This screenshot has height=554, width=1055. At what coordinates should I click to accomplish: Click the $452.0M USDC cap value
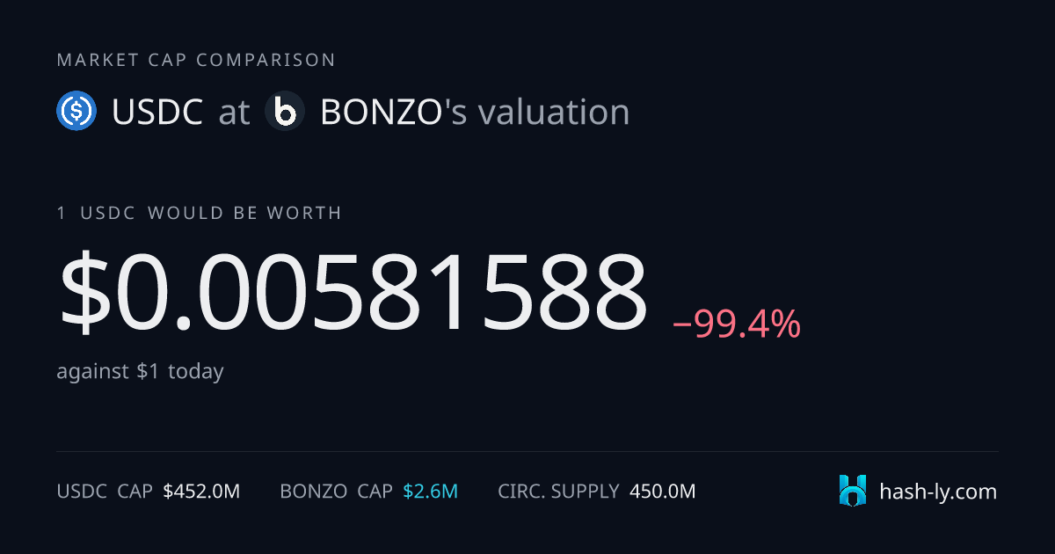pyautogui.click(x=201, y=492)
